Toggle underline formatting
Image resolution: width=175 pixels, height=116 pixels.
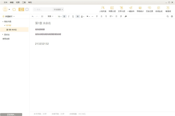pyautogui.click(x=73, y=17)
